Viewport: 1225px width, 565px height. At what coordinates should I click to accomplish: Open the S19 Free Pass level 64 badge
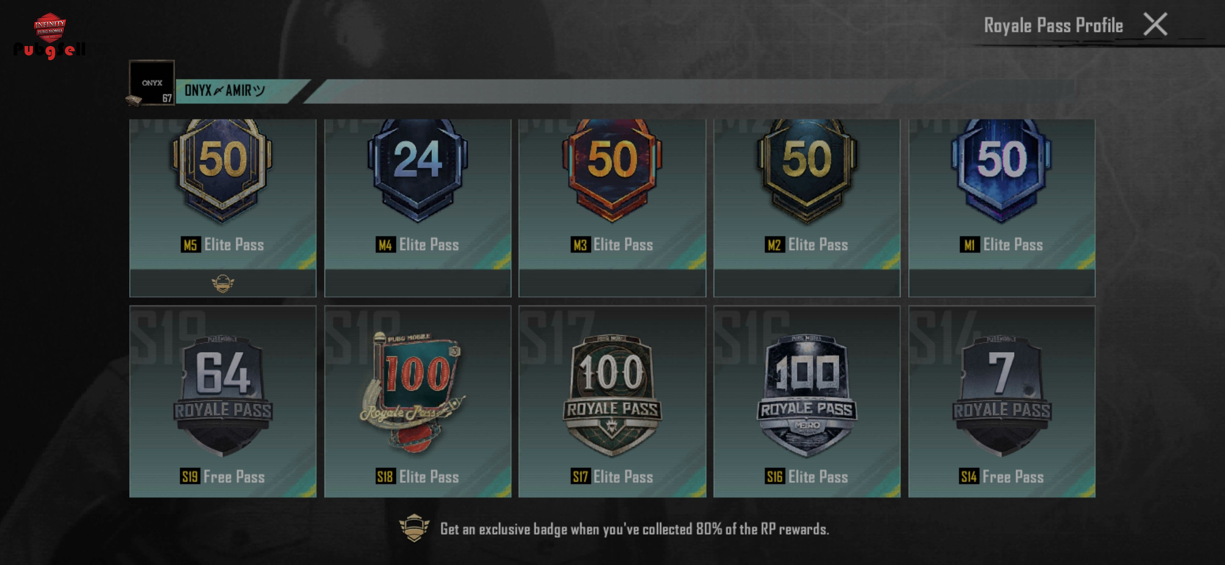222,396
